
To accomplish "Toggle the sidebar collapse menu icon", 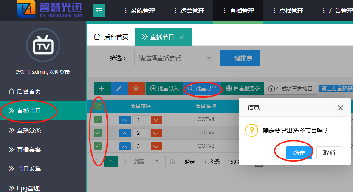I will point(99,10).
